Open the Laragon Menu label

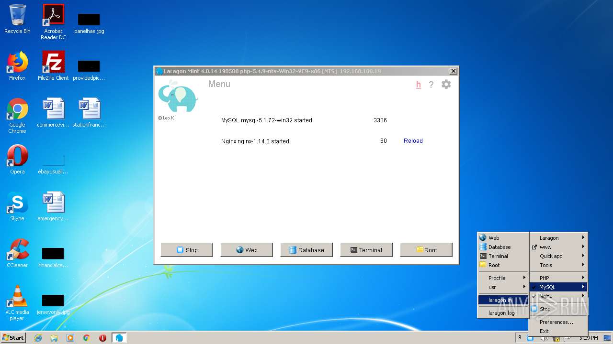[x=219, y=84]
